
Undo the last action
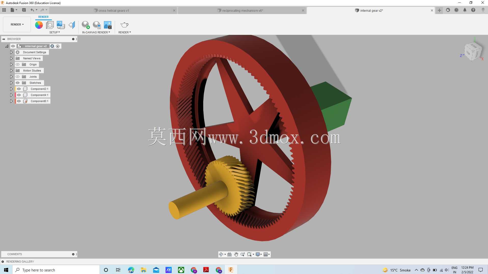(32, 10)
